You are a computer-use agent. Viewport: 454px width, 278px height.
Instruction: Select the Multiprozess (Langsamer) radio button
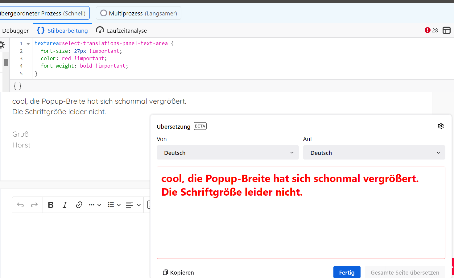click(x=104, y=13)
